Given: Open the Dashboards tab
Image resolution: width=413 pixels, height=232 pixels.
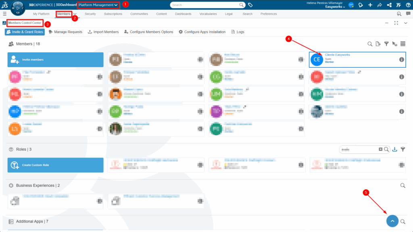Looking at the screenshot, I should pos(183,14).
